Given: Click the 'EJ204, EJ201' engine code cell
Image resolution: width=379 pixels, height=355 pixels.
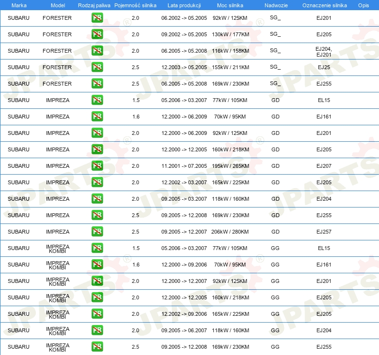Looking at the screenshot, I should pyautogui.click(x=324, y=51).
